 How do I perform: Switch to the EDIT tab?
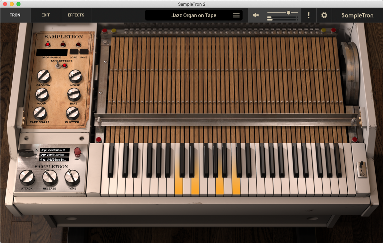click(x=45, y=15)
